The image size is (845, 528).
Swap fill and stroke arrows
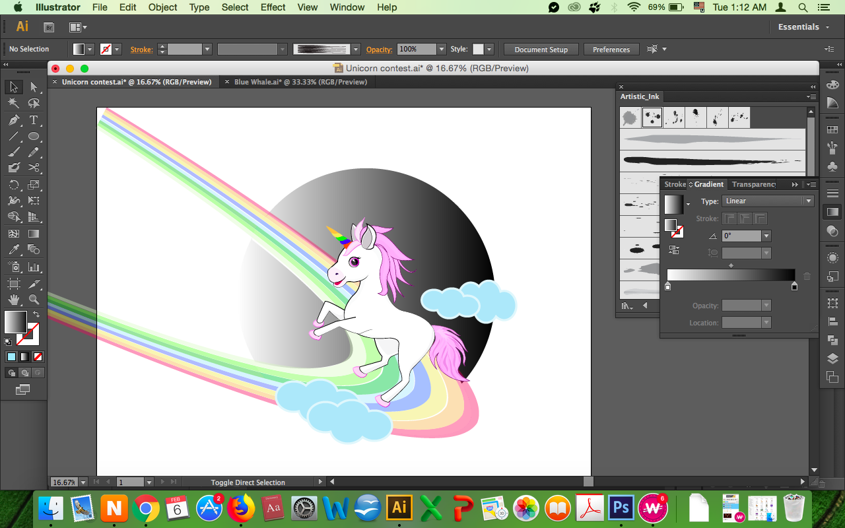point(37,315)
